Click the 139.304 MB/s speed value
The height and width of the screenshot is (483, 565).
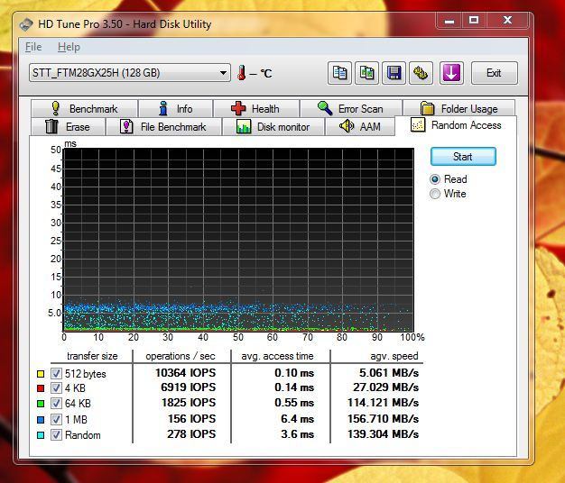pos(383,434)
